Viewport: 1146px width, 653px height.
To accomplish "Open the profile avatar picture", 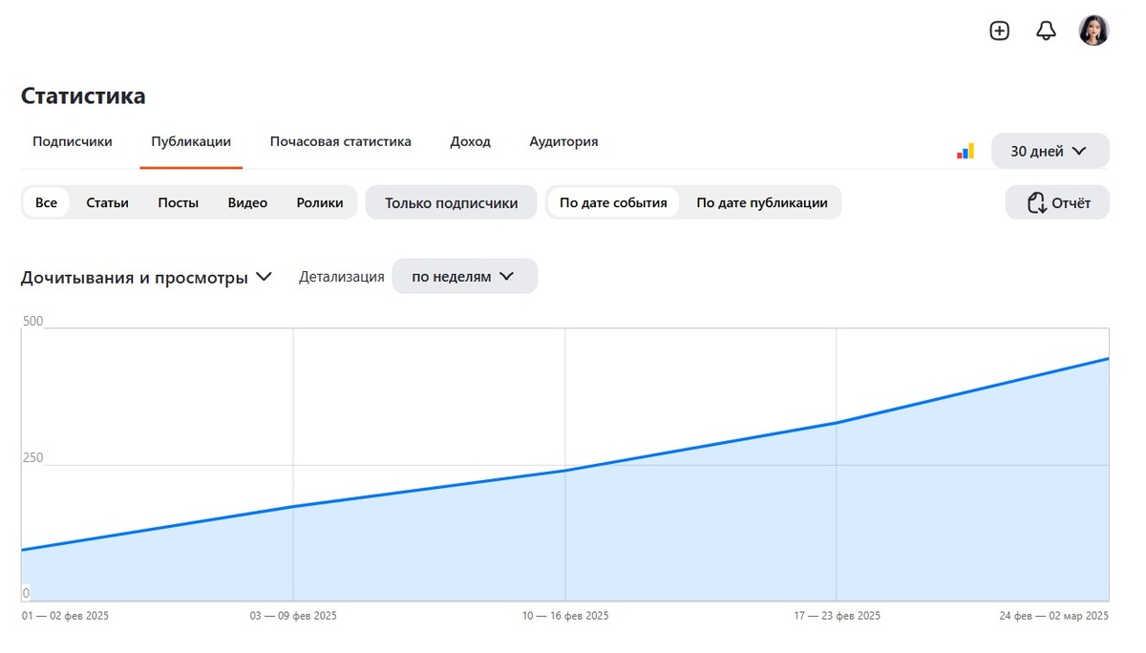I will point(1093,31).
